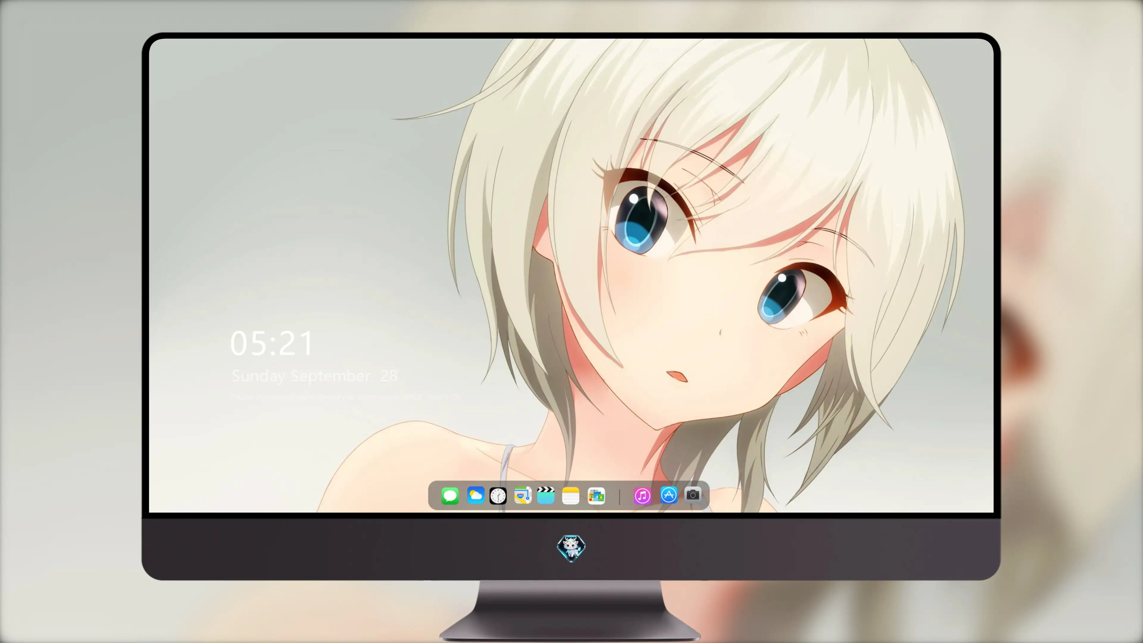Click the dragon logo on the monitor chin

(571, 548)
